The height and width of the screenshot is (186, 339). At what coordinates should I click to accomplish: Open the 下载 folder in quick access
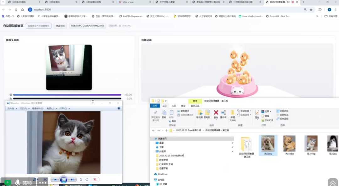pyautogui.click(x=161, y=147)
